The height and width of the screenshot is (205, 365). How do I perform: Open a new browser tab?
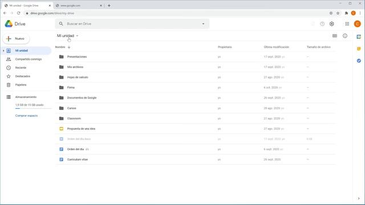109,5
